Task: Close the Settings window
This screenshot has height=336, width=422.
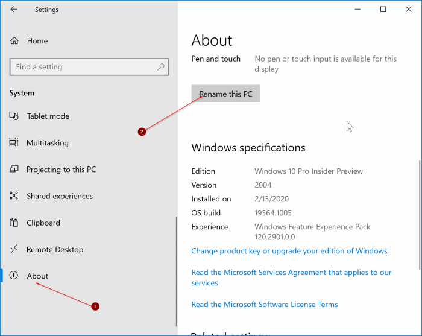Action: coord(408,9)
